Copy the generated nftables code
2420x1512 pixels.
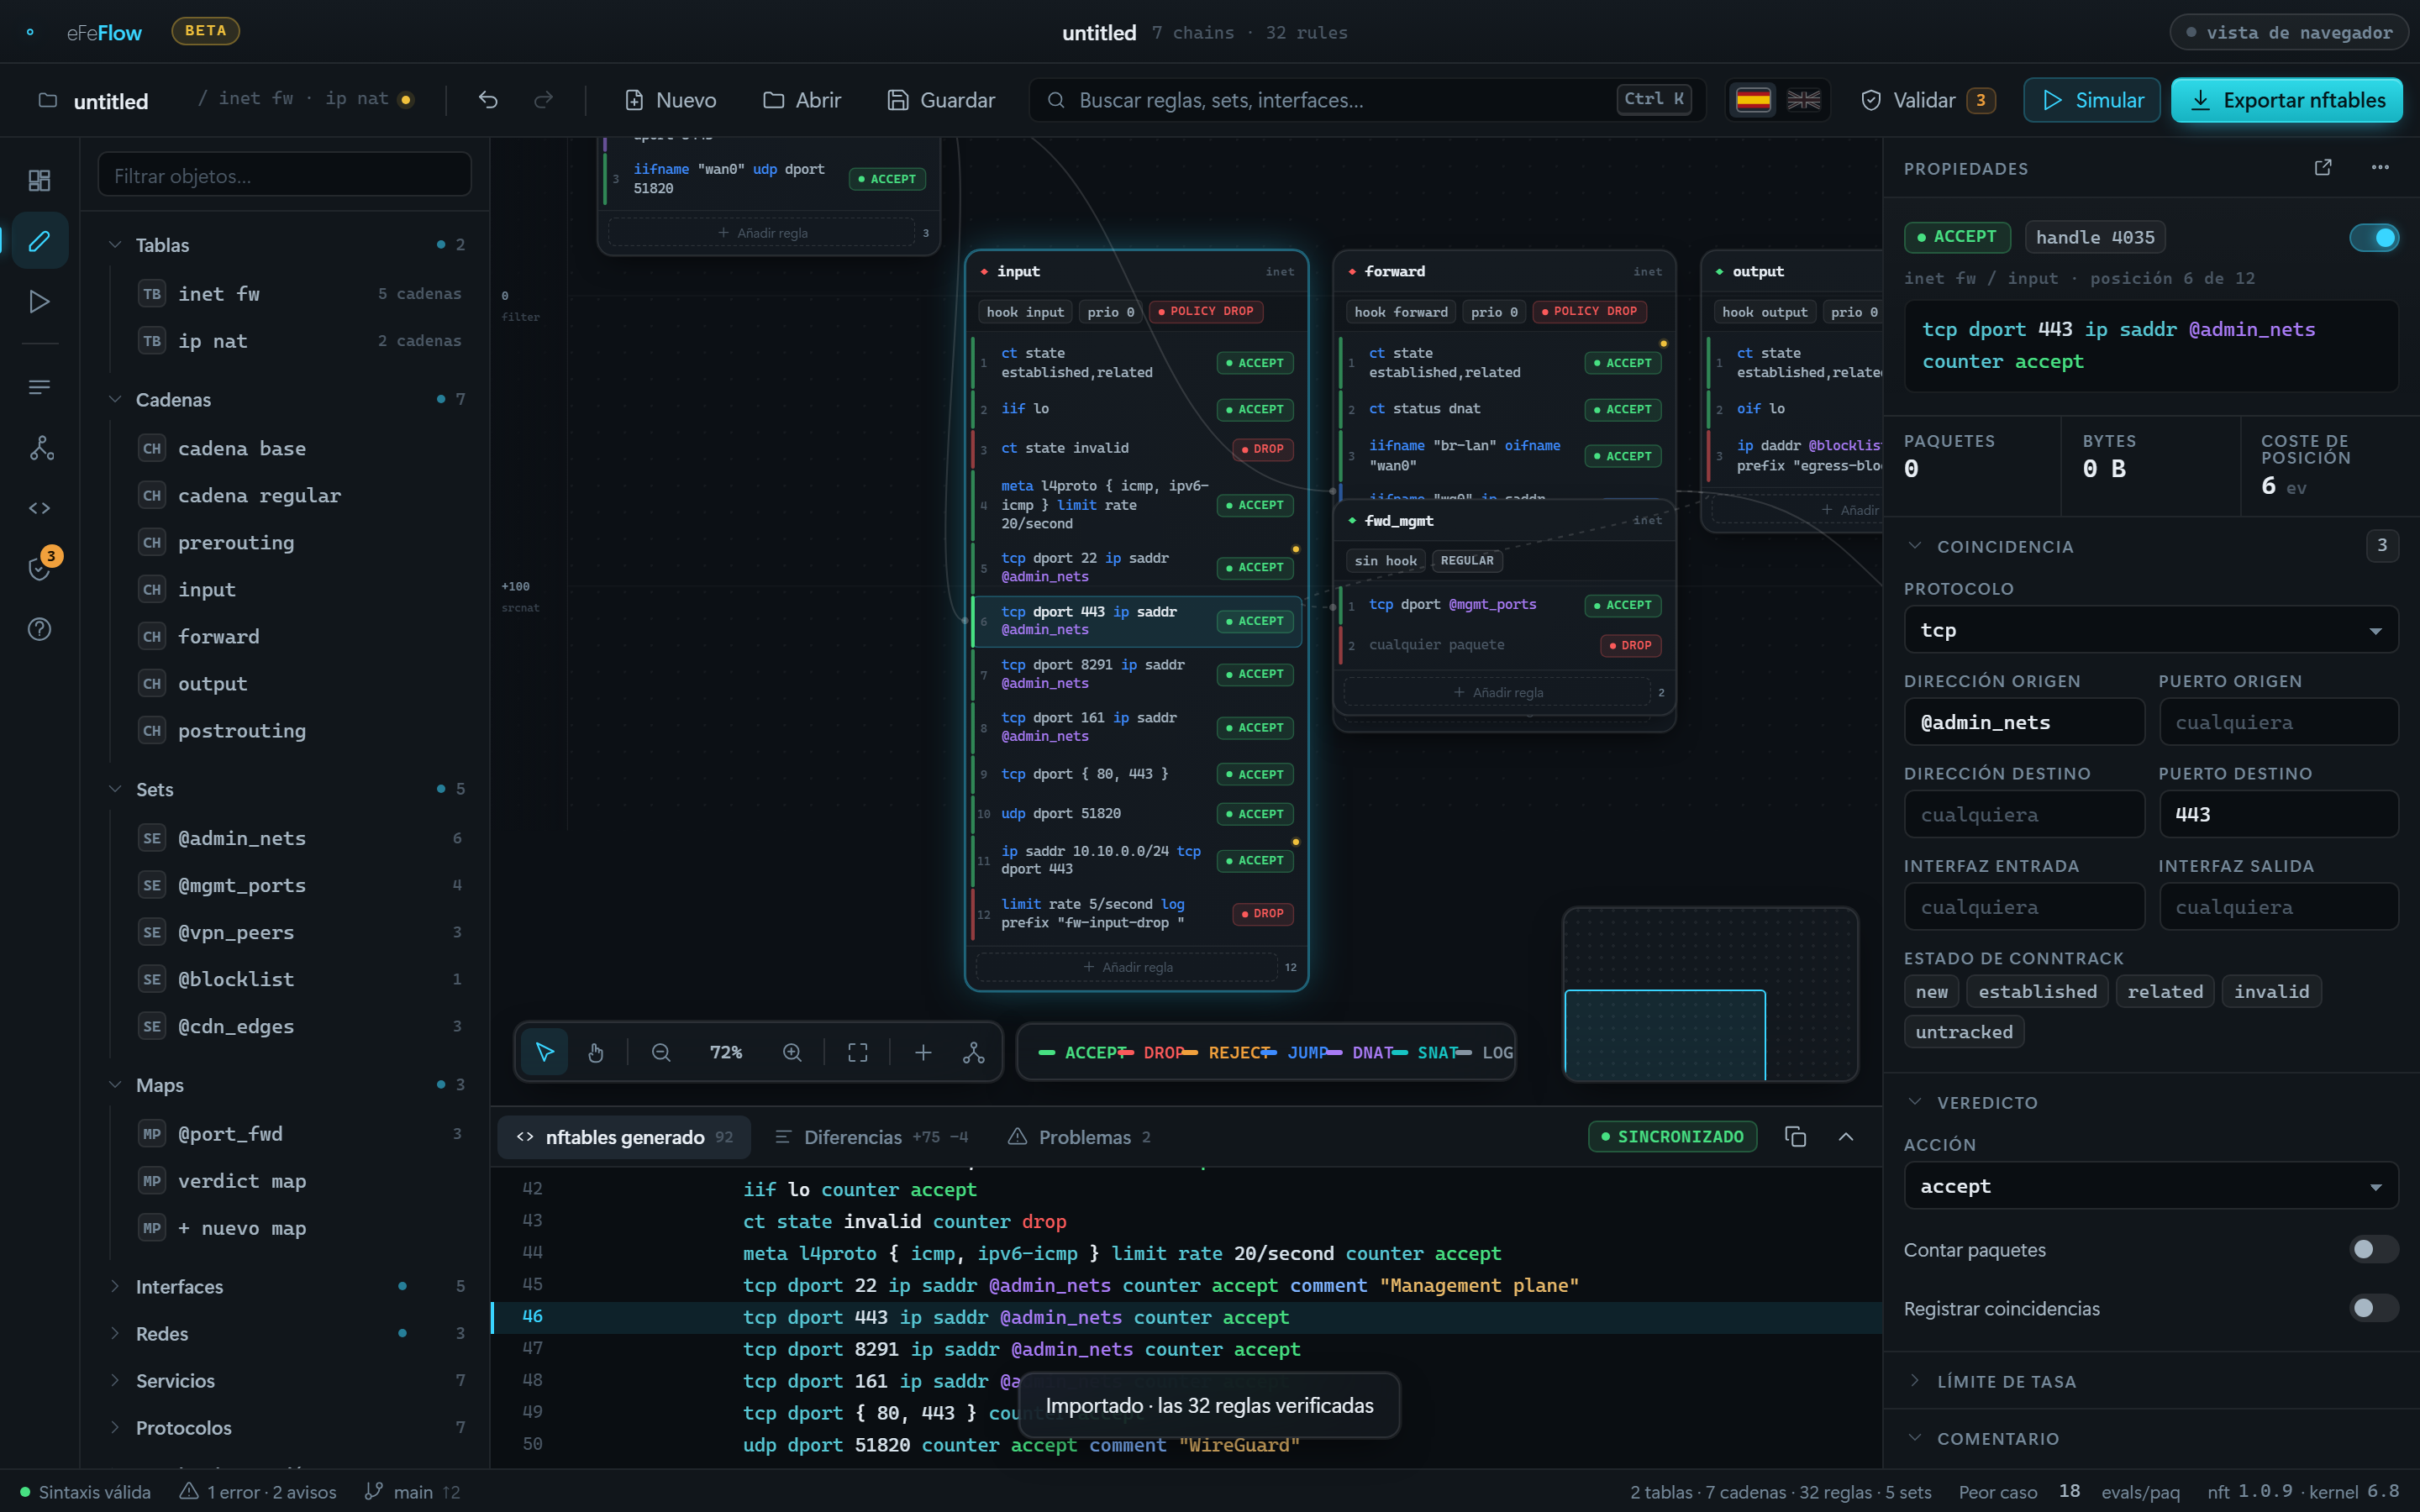click(1796, 1137)
